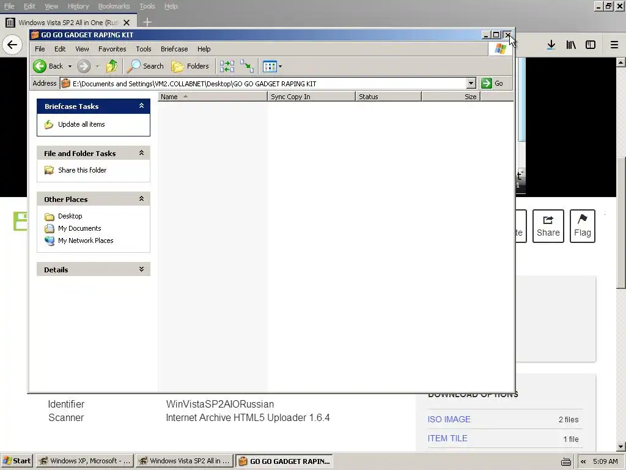Open My Network Places link

pyautogui.click(x=86, y=241)
